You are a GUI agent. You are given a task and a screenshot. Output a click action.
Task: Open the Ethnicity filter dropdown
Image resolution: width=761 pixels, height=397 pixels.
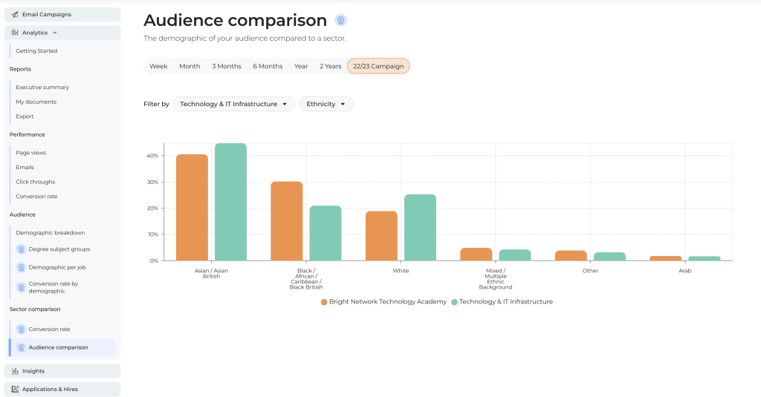[x=326, y=104]
